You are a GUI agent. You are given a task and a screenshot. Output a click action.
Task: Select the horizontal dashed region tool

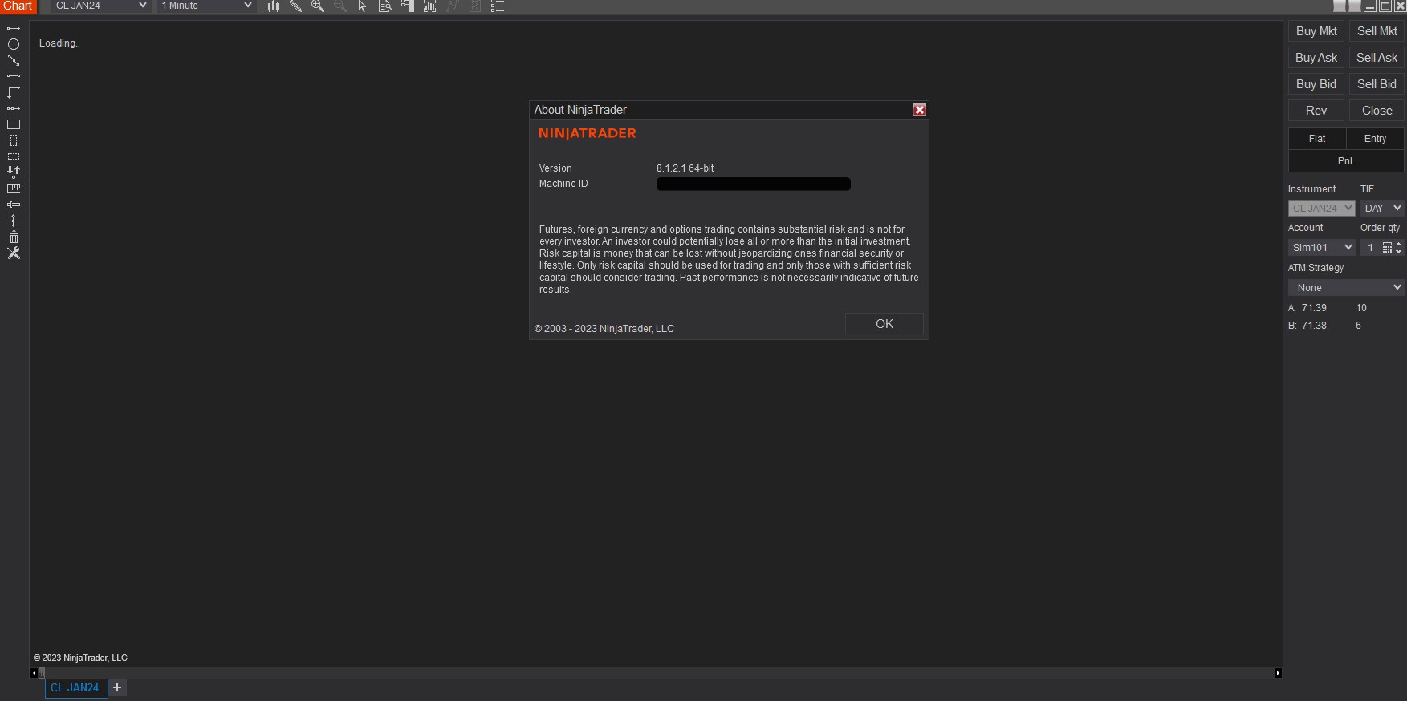point(14,156)
